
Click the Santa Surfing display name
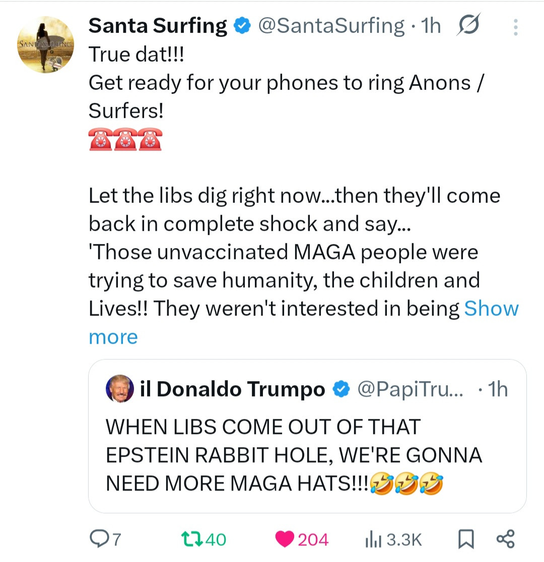158,26
